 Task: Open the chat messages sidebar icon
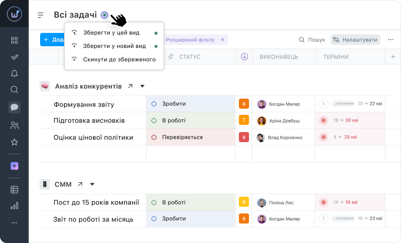pos(14,108)
